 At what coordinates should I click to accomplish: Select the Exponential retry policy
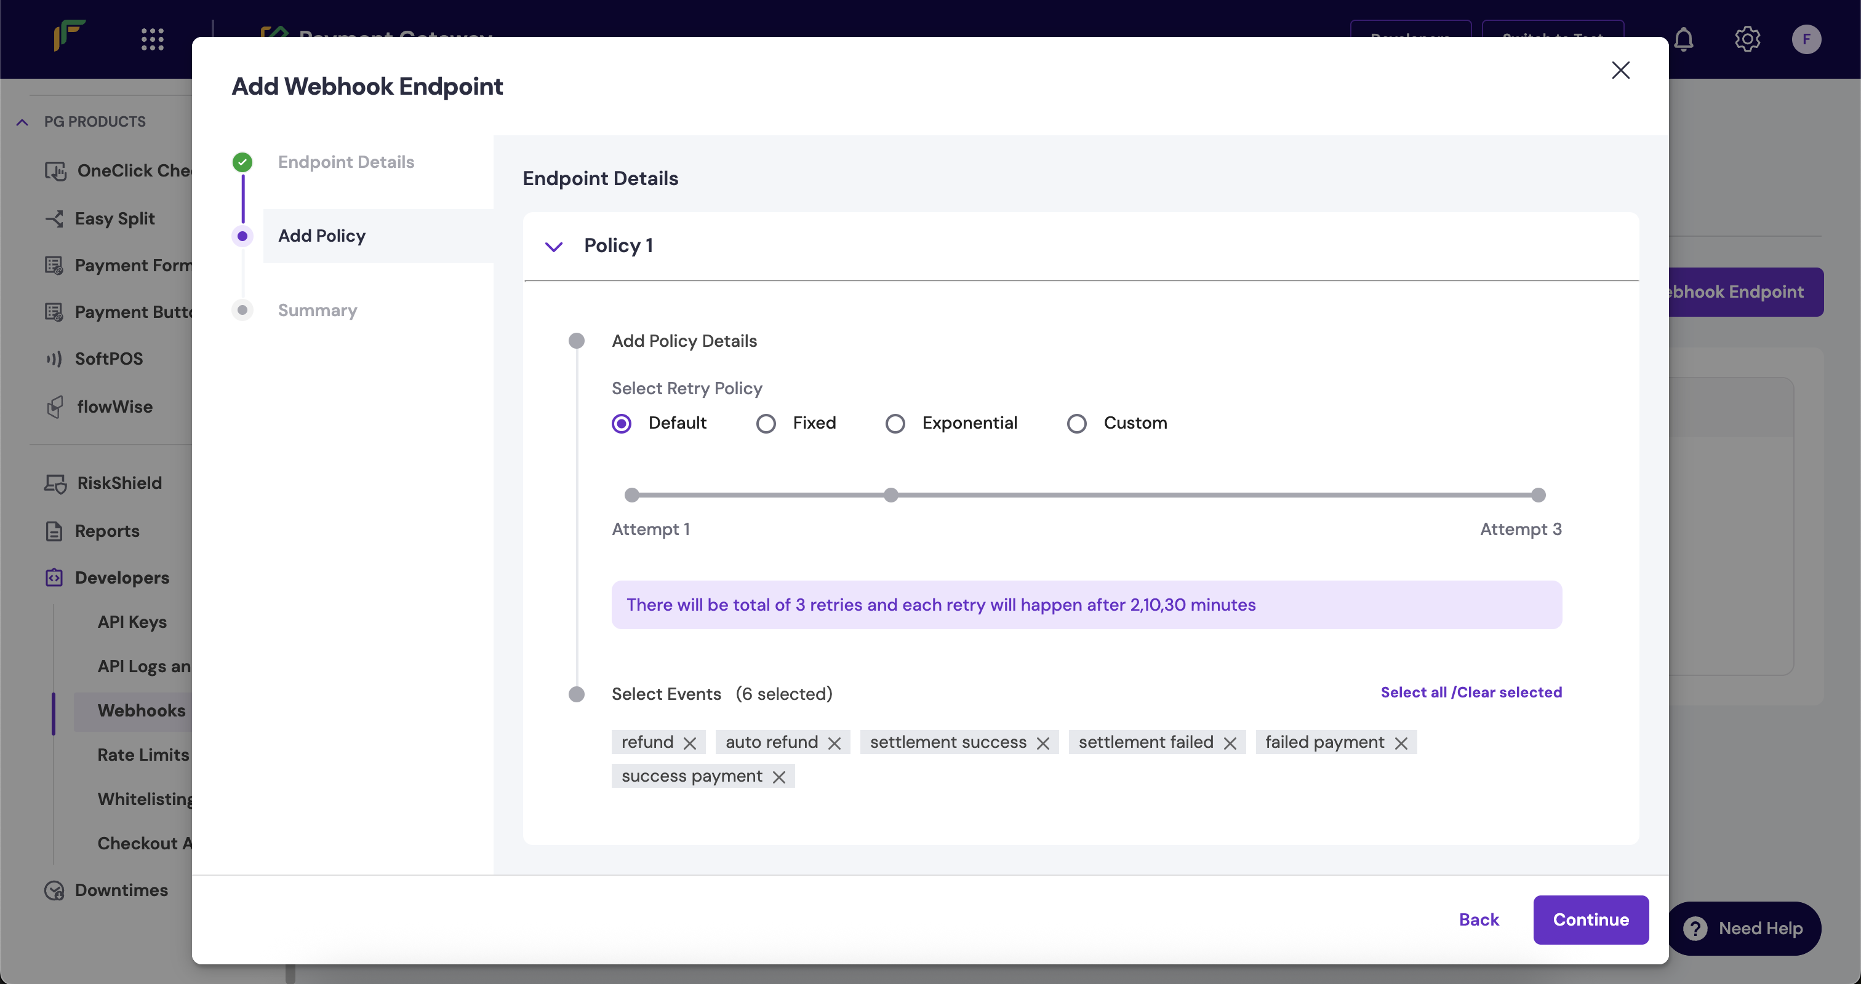coord(894,423)
